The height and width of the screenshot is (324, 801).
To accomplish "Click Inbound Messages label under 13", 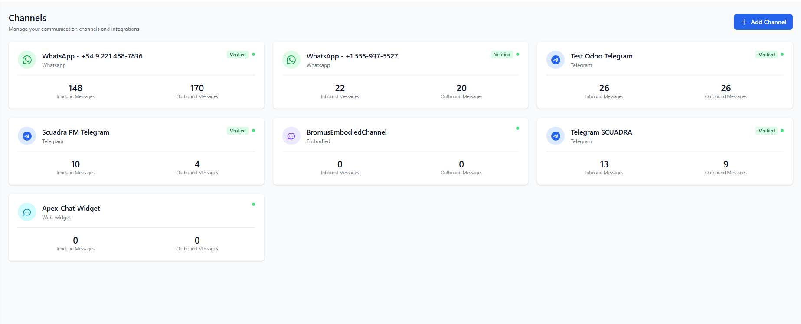I will (x=604, y=173).
